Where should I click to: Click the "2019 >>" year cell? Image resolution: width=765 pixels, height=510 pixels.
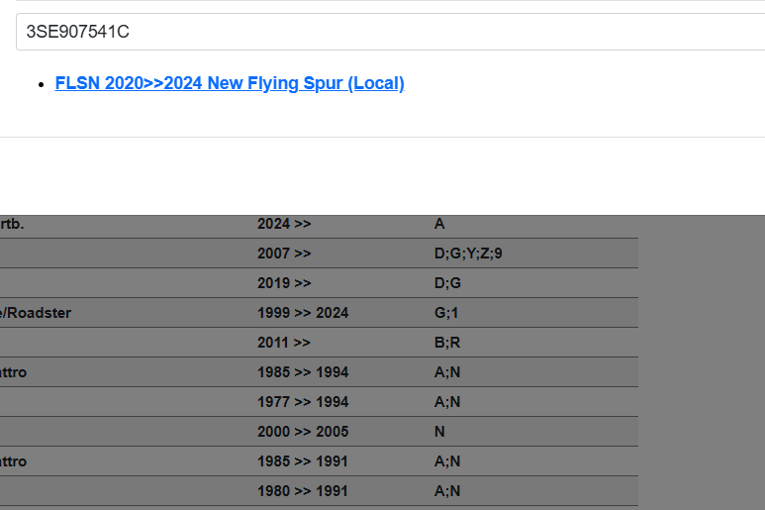point(284,283)
